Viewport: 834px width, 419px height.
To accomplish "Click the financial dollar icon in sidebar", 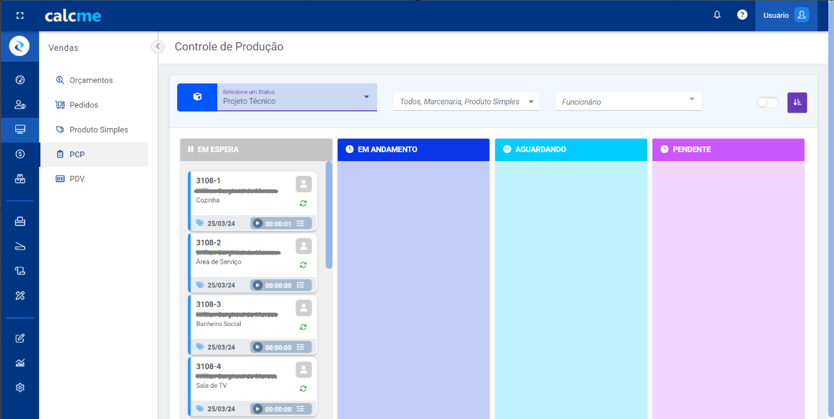I will [20, 154].
